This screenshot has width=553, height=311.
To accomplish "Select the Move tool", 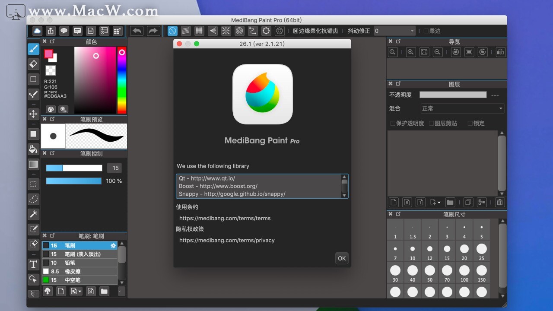I will pos(33,114).
